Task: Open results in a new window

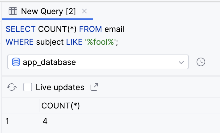Action: (x=94, y=87)
